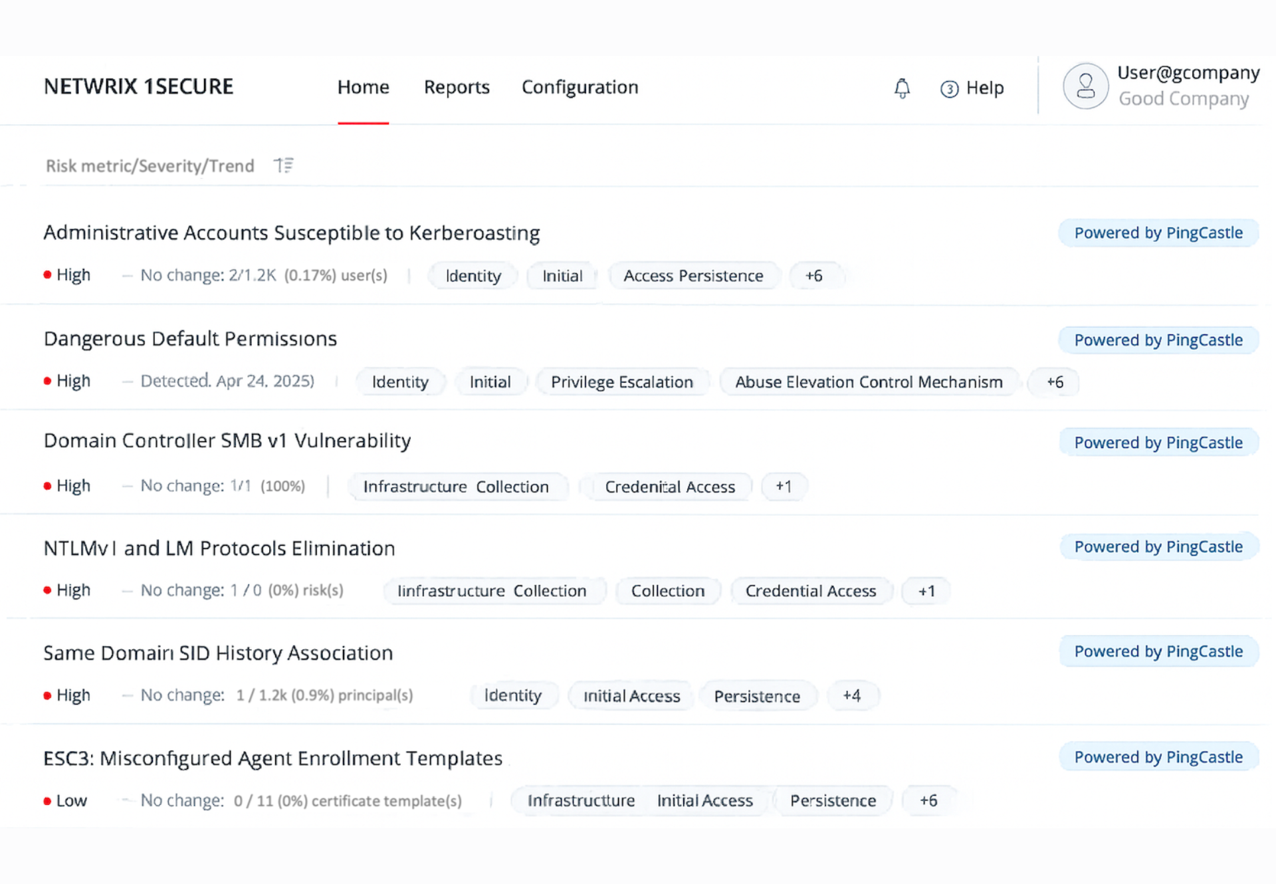Open the Reports tab
Image resolution: width=1276 pixels, height=884 pixels.
tap(457, 87)
